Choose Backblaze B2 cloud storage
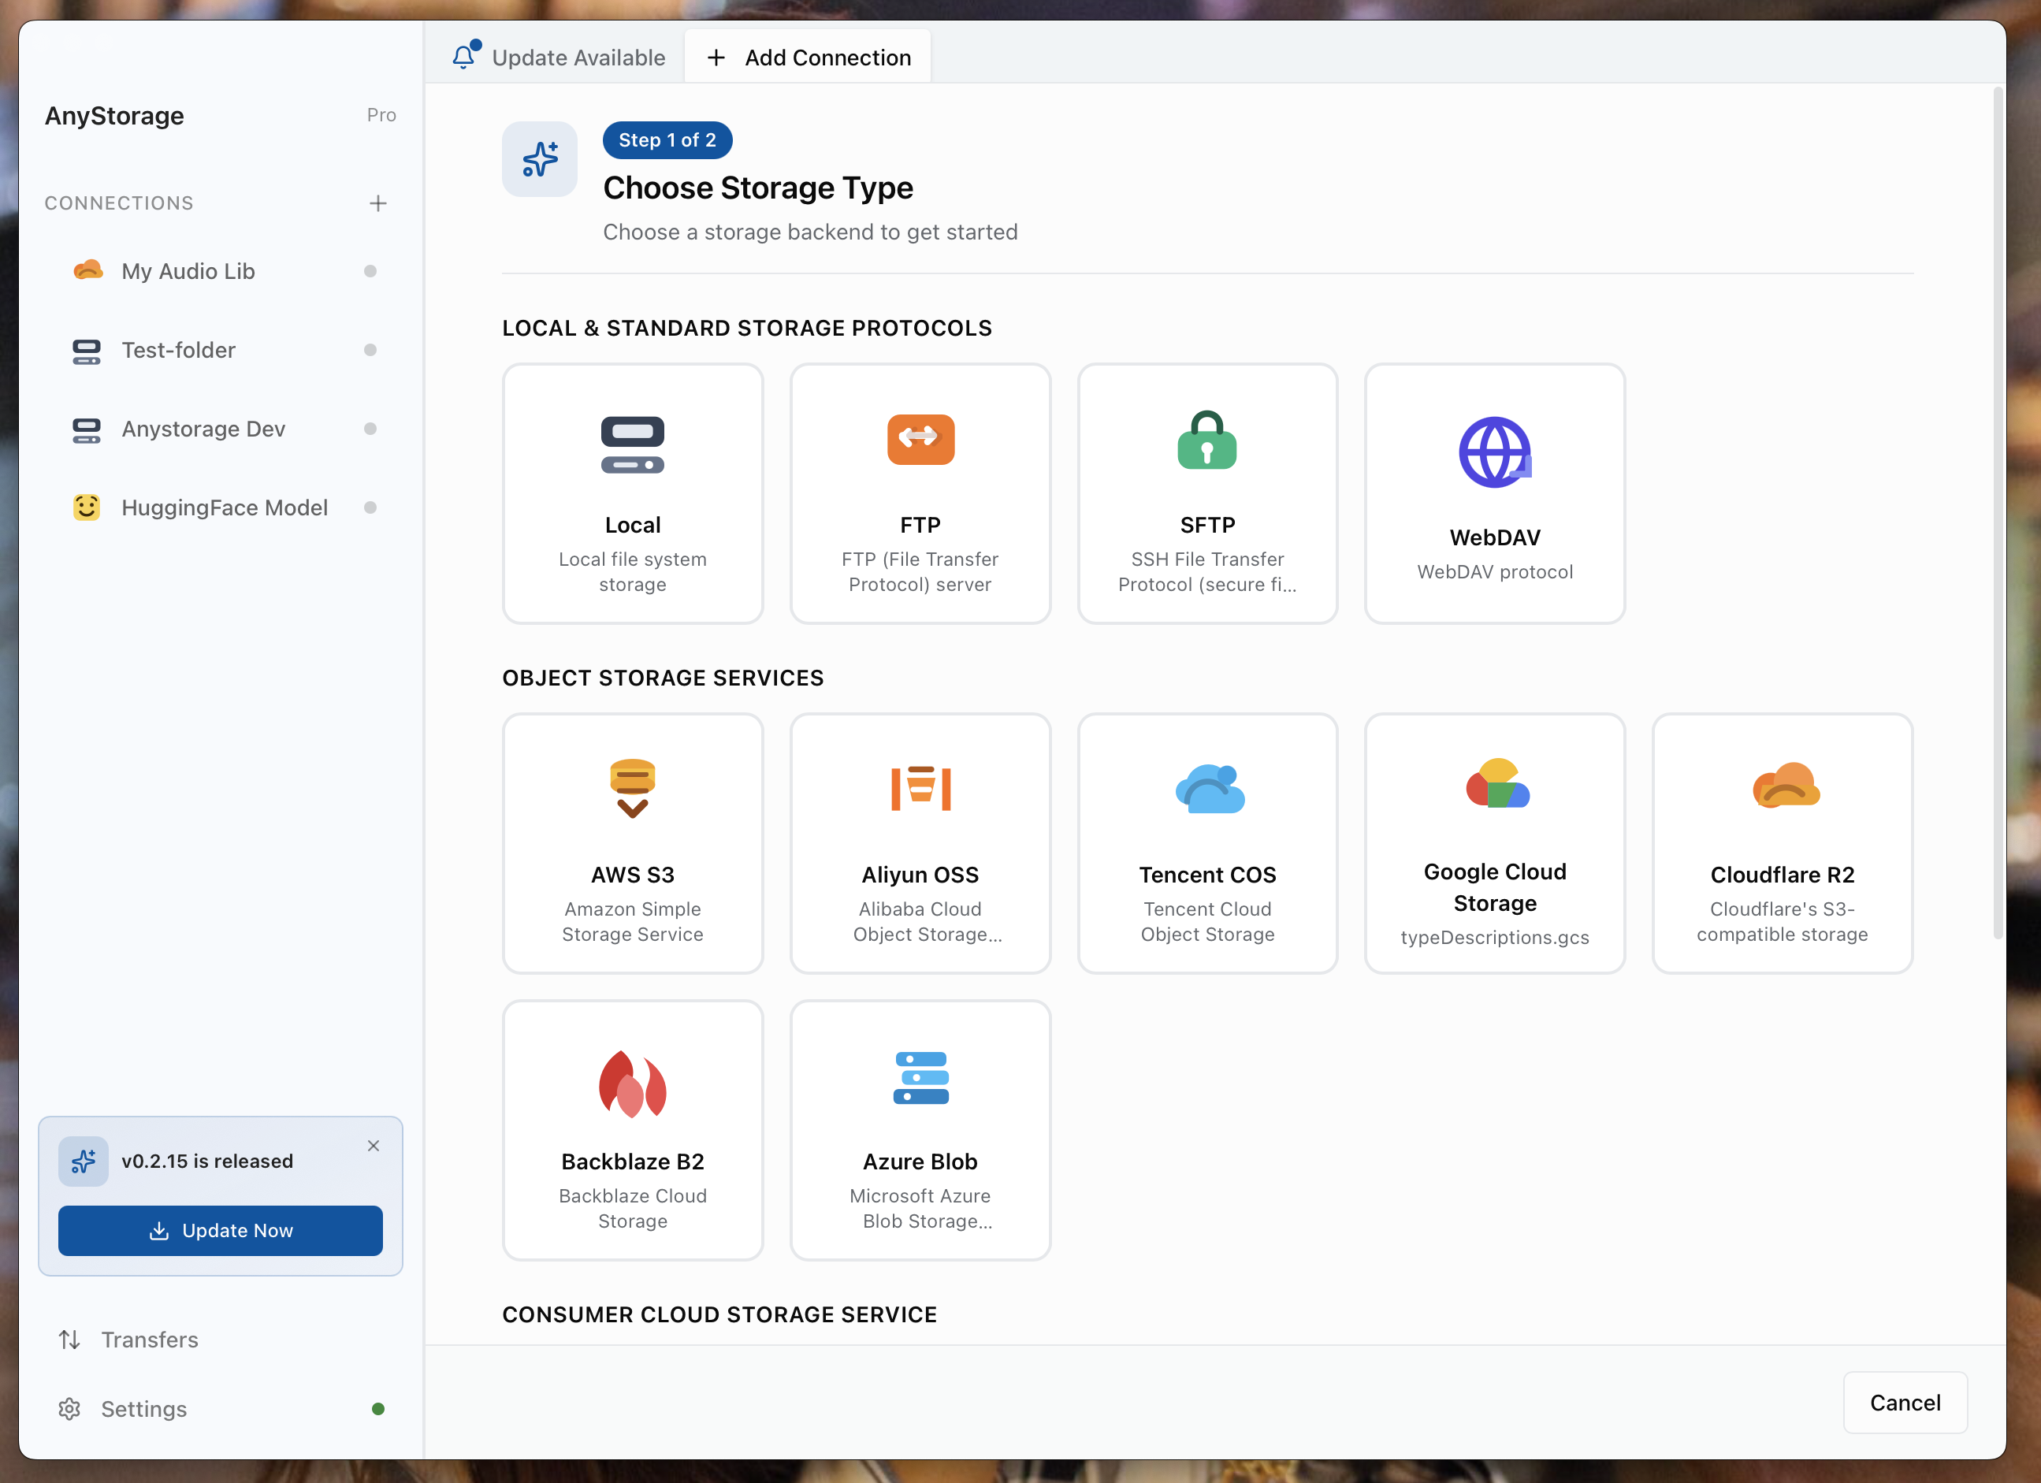 tap(633, 1129)
